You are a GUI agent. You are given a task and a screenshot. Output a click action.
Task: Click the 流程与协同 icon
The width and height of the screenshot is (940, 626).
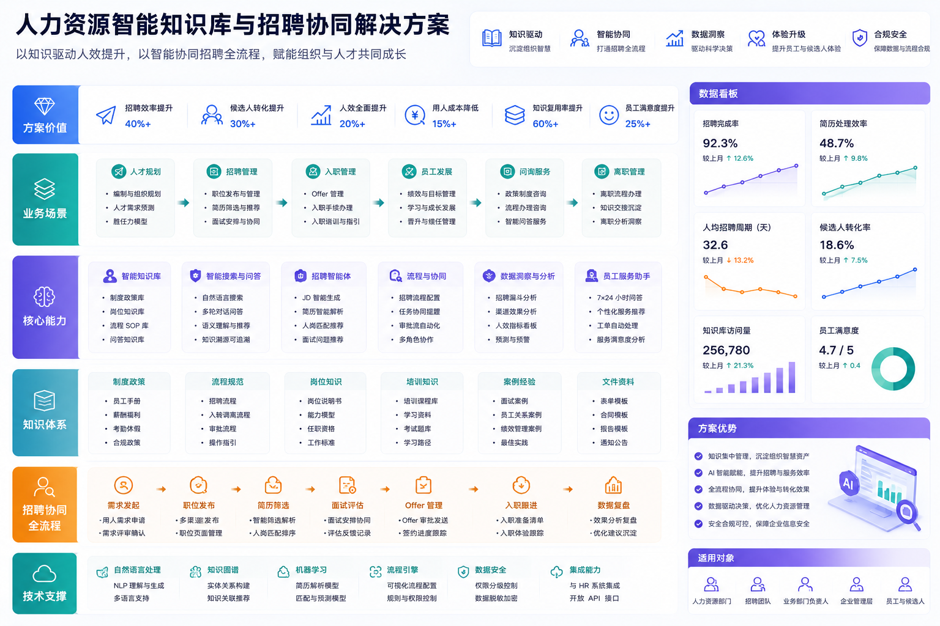pyautogui.click(x=396, y=276)
